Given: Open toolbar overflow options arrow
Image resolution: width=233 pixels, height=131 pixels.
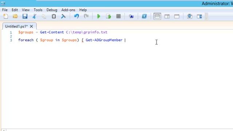Looking at the screenshot, I should [206, 16].
